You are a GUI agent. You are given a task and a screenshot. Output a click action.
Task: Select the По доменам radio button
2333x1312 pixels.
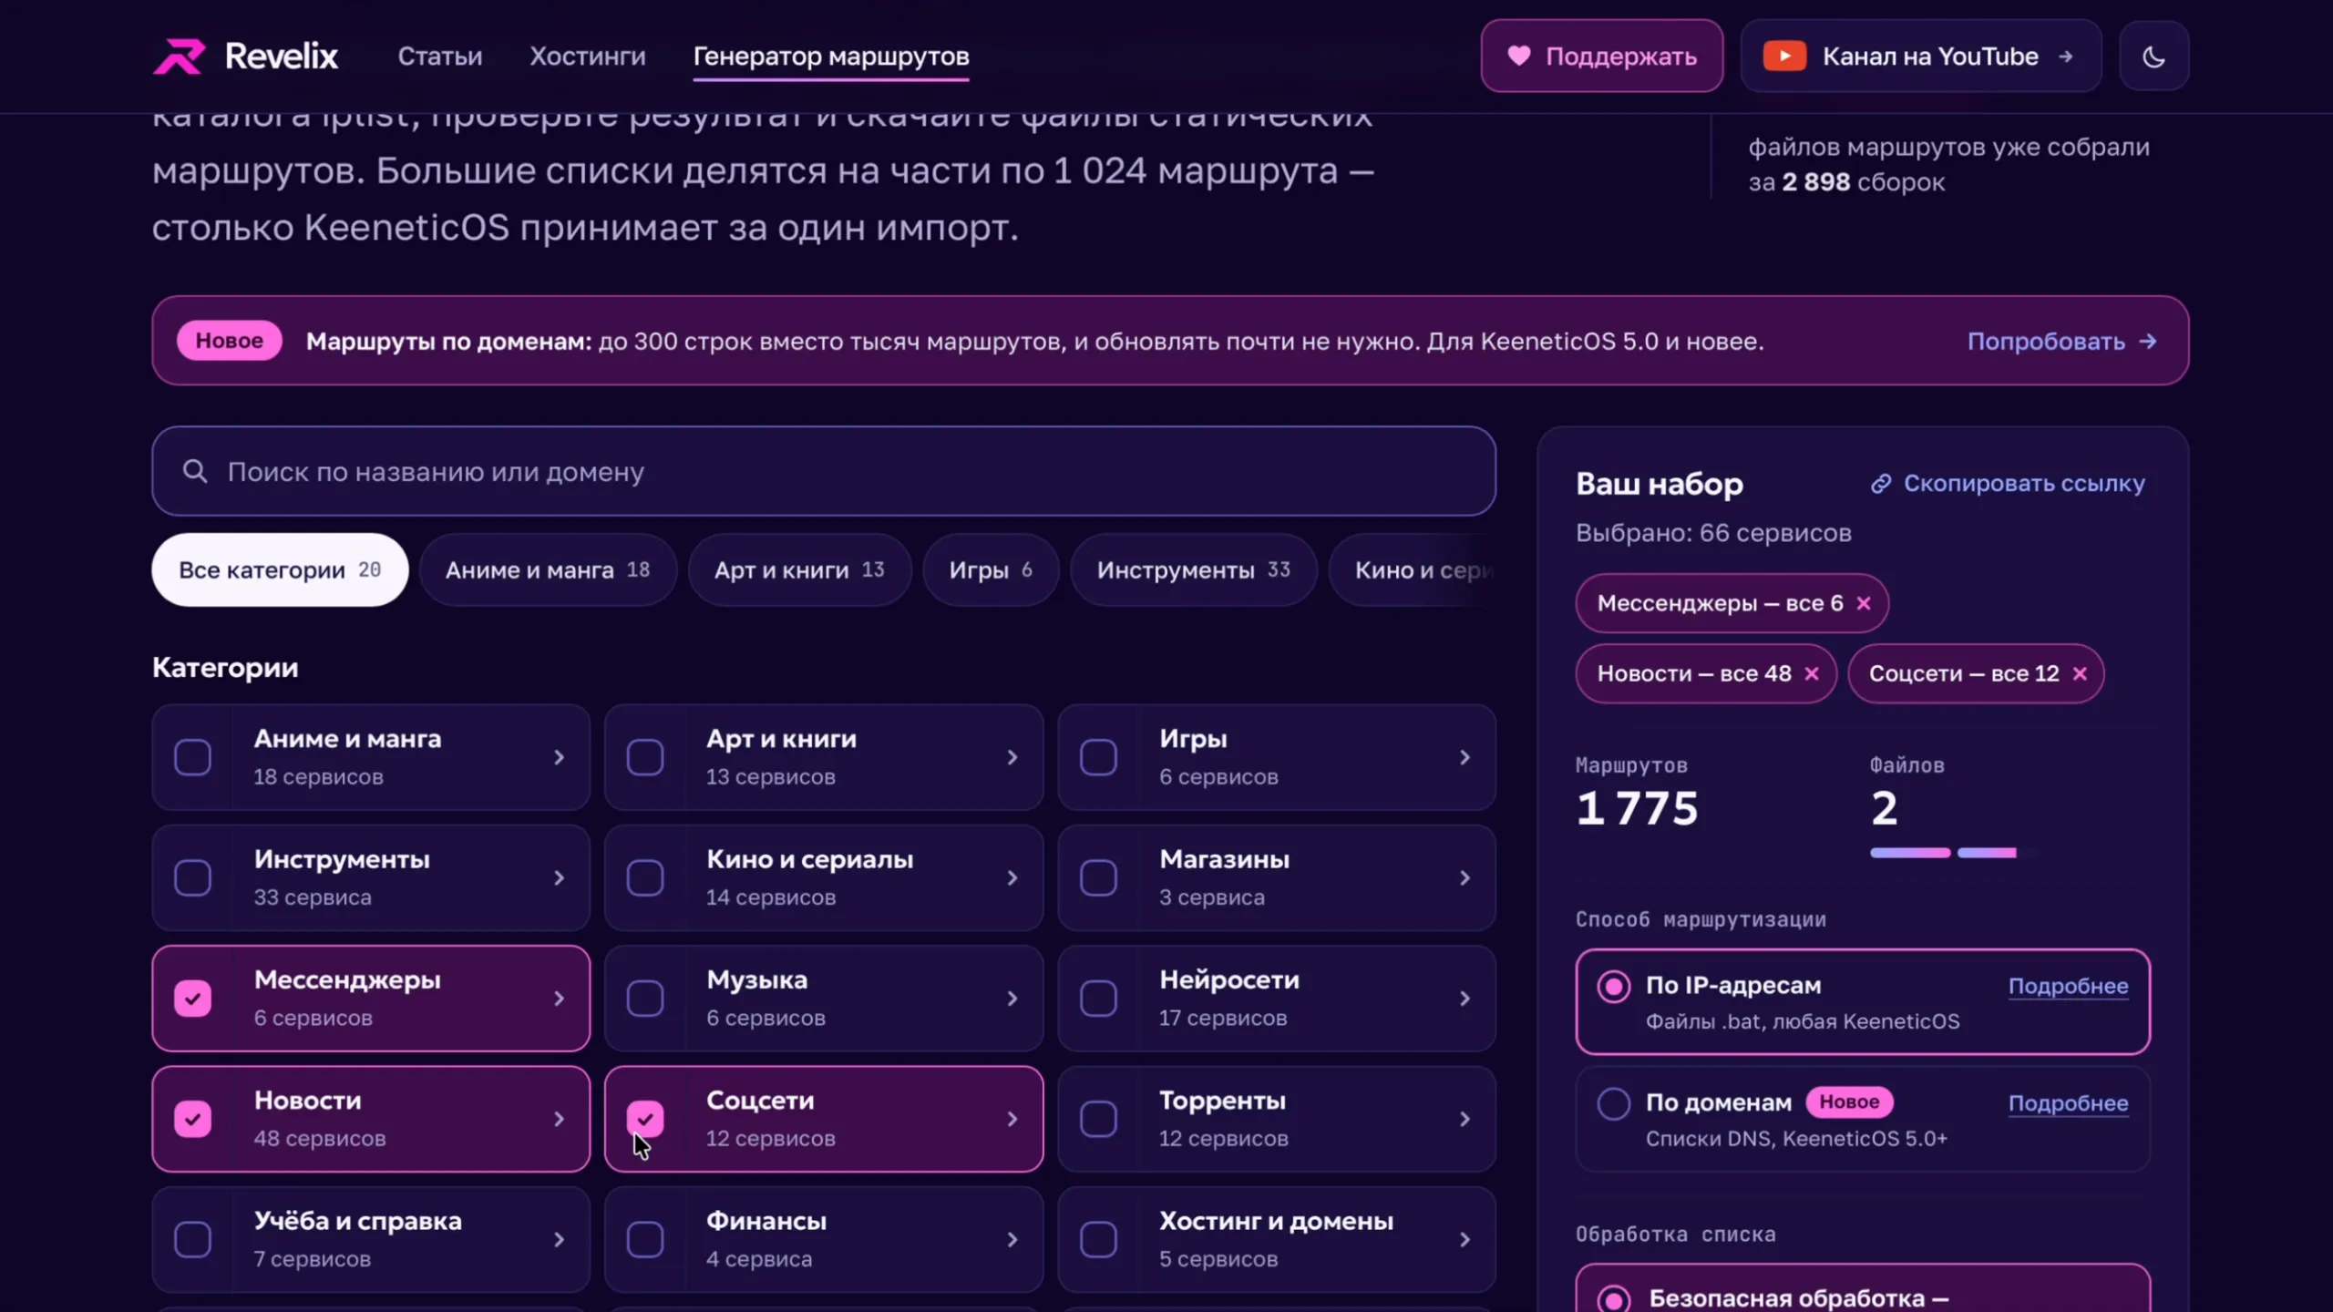[x=1613, y=1103]
